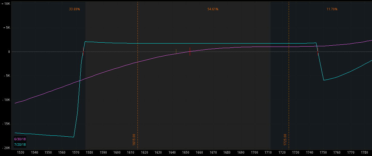Screen dimensions: 372x156
Task: Click the magenta 6/30/18 curve near 1600
Action: click(x=117, y=68)
